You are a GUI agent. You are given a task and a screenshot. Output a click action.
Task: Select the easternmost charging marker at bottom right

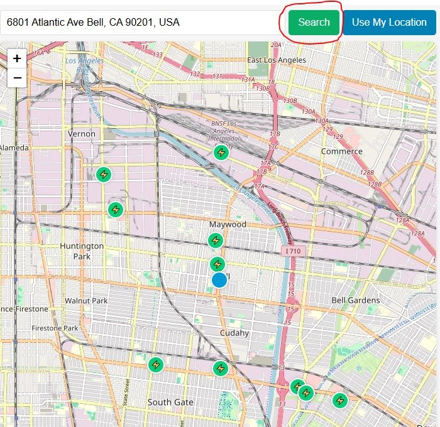pos(340,400)
